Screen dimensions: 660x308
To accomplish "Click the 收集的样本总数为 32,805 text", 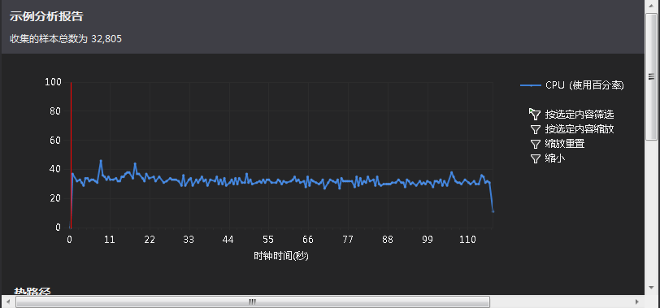I will 66,39.
